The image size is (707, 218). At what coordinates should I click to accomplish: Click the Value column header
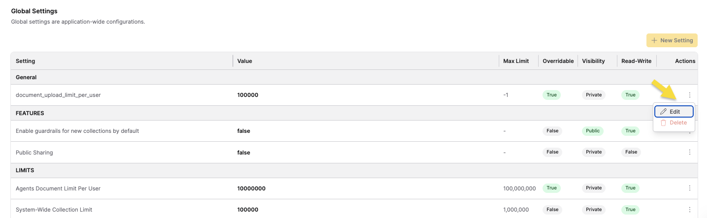(x=245, y=61)
